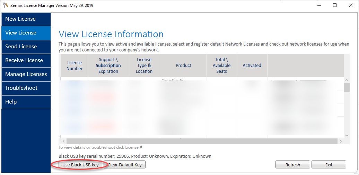Minimize the License Manager window
The height and width of the screenshot is (175, 359).
[319, 5]
